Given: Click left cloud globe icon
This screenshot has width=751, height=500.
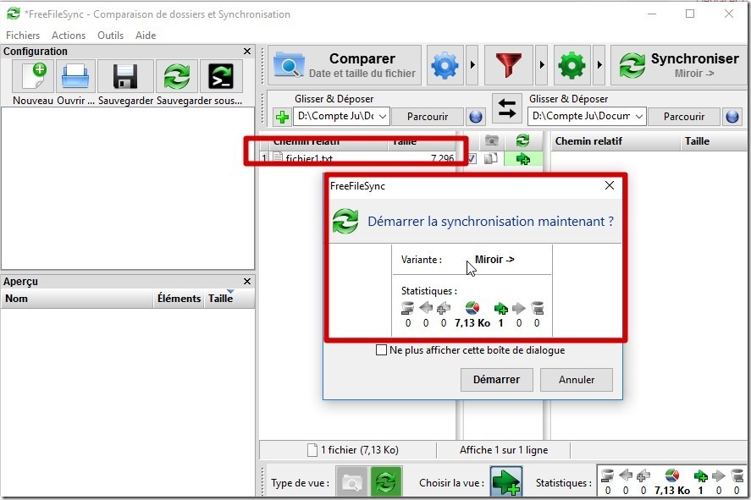Looking at the screenshot, I should 476,116.
